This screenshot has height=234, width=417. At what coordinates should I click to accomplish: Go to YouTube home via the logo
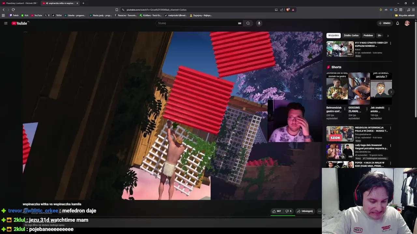[20, 23]
